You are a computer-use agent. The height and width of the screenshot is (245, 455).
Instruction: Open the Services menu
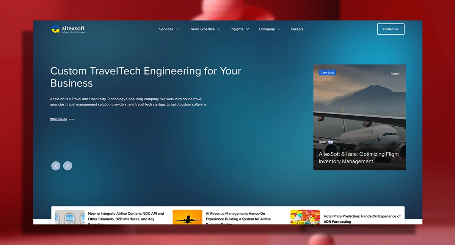click(166, 29)
